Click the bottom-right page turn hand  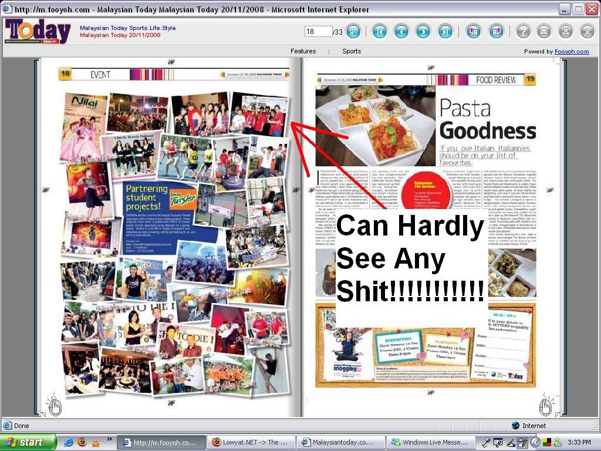(545, 406)
